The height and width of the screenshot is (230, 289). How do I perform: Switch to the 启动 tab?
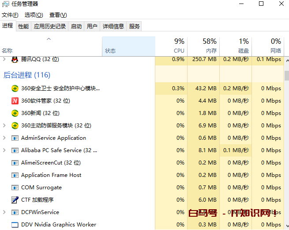[x=76, y=27]
